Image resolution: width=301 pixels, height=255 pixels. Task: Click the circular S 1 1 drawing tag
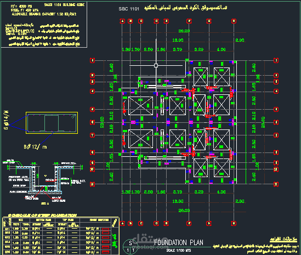[x=130, y=247]
